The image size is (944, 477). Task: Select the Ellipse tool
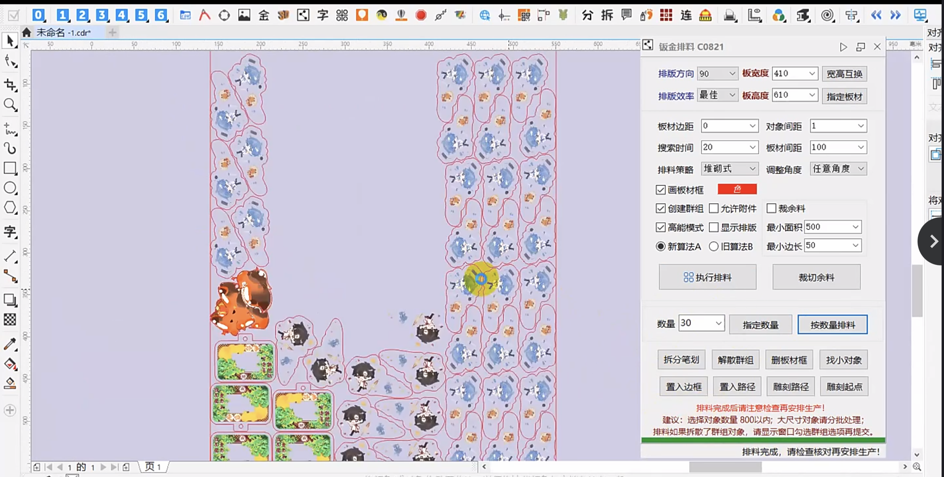click(x=10, y=188)
